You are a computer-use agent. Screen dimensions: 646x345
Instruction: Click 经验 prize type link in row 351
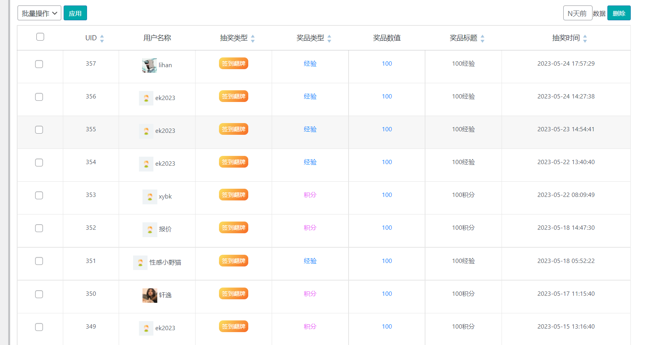(310, 261)
